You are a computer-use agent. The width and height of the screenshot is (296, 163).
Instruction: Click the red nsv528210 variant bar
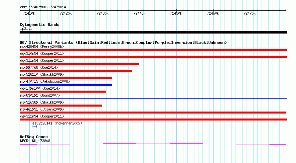pos(66,78)
